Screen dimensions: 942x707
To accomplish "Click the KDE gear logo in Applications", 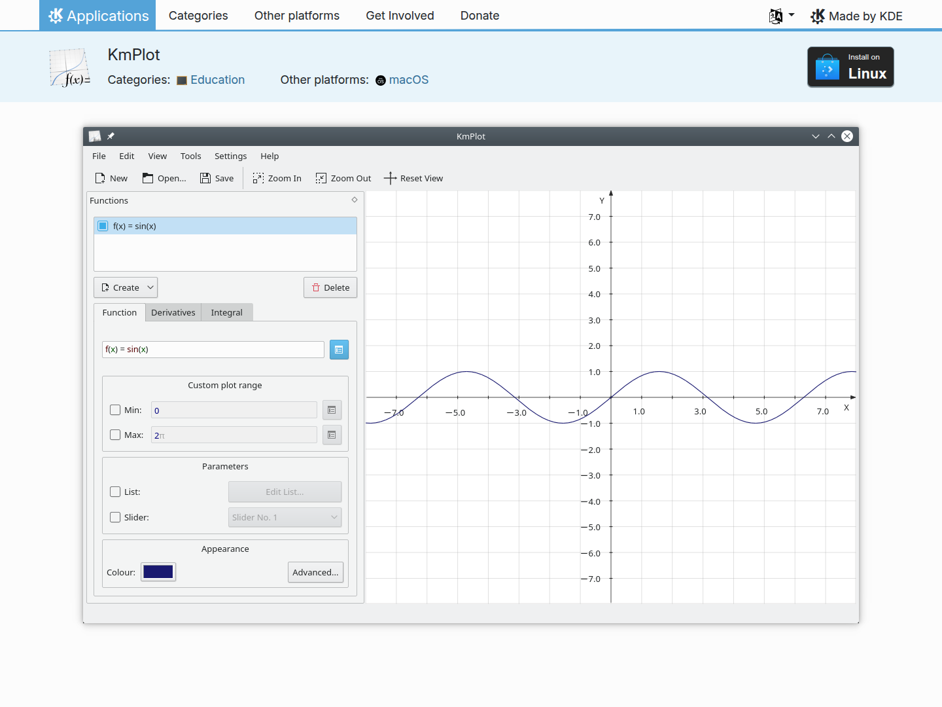I will [x=56, y=16].
